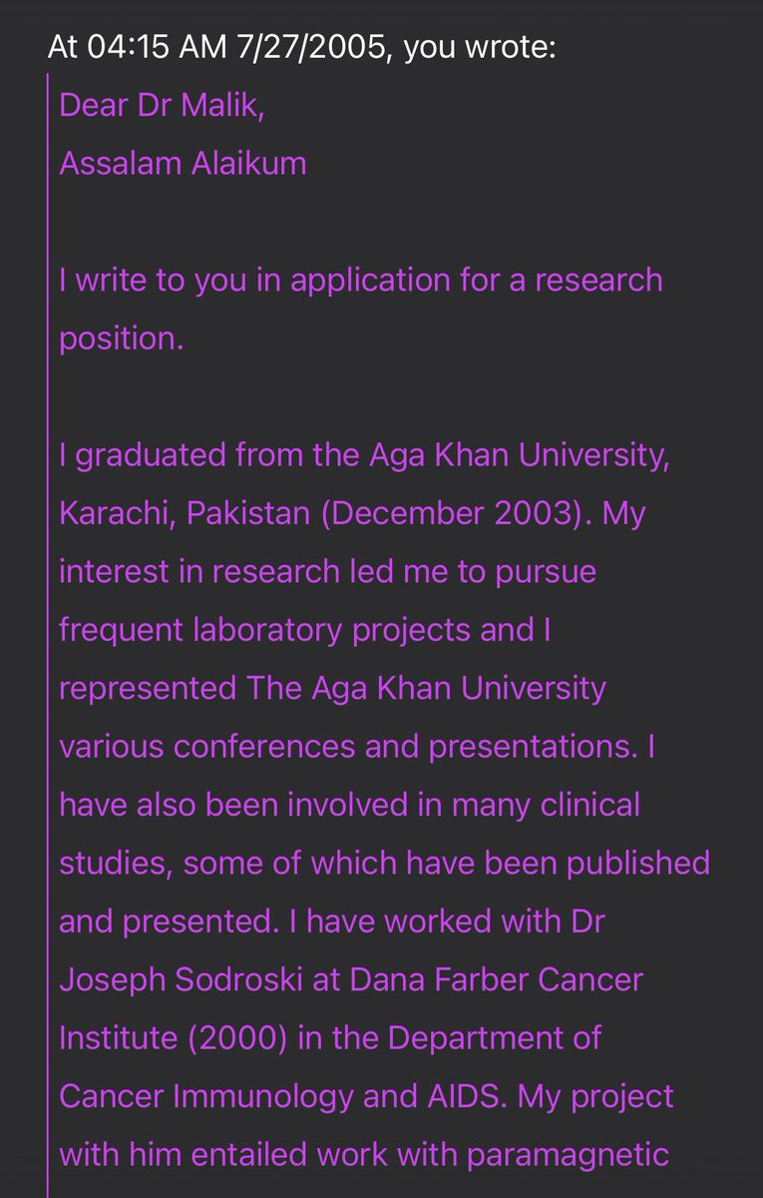Viewport: 763px width, 1198px height.
Task: Click the word "paramagnetic" in last line
Action: (x=569, y=1154)
